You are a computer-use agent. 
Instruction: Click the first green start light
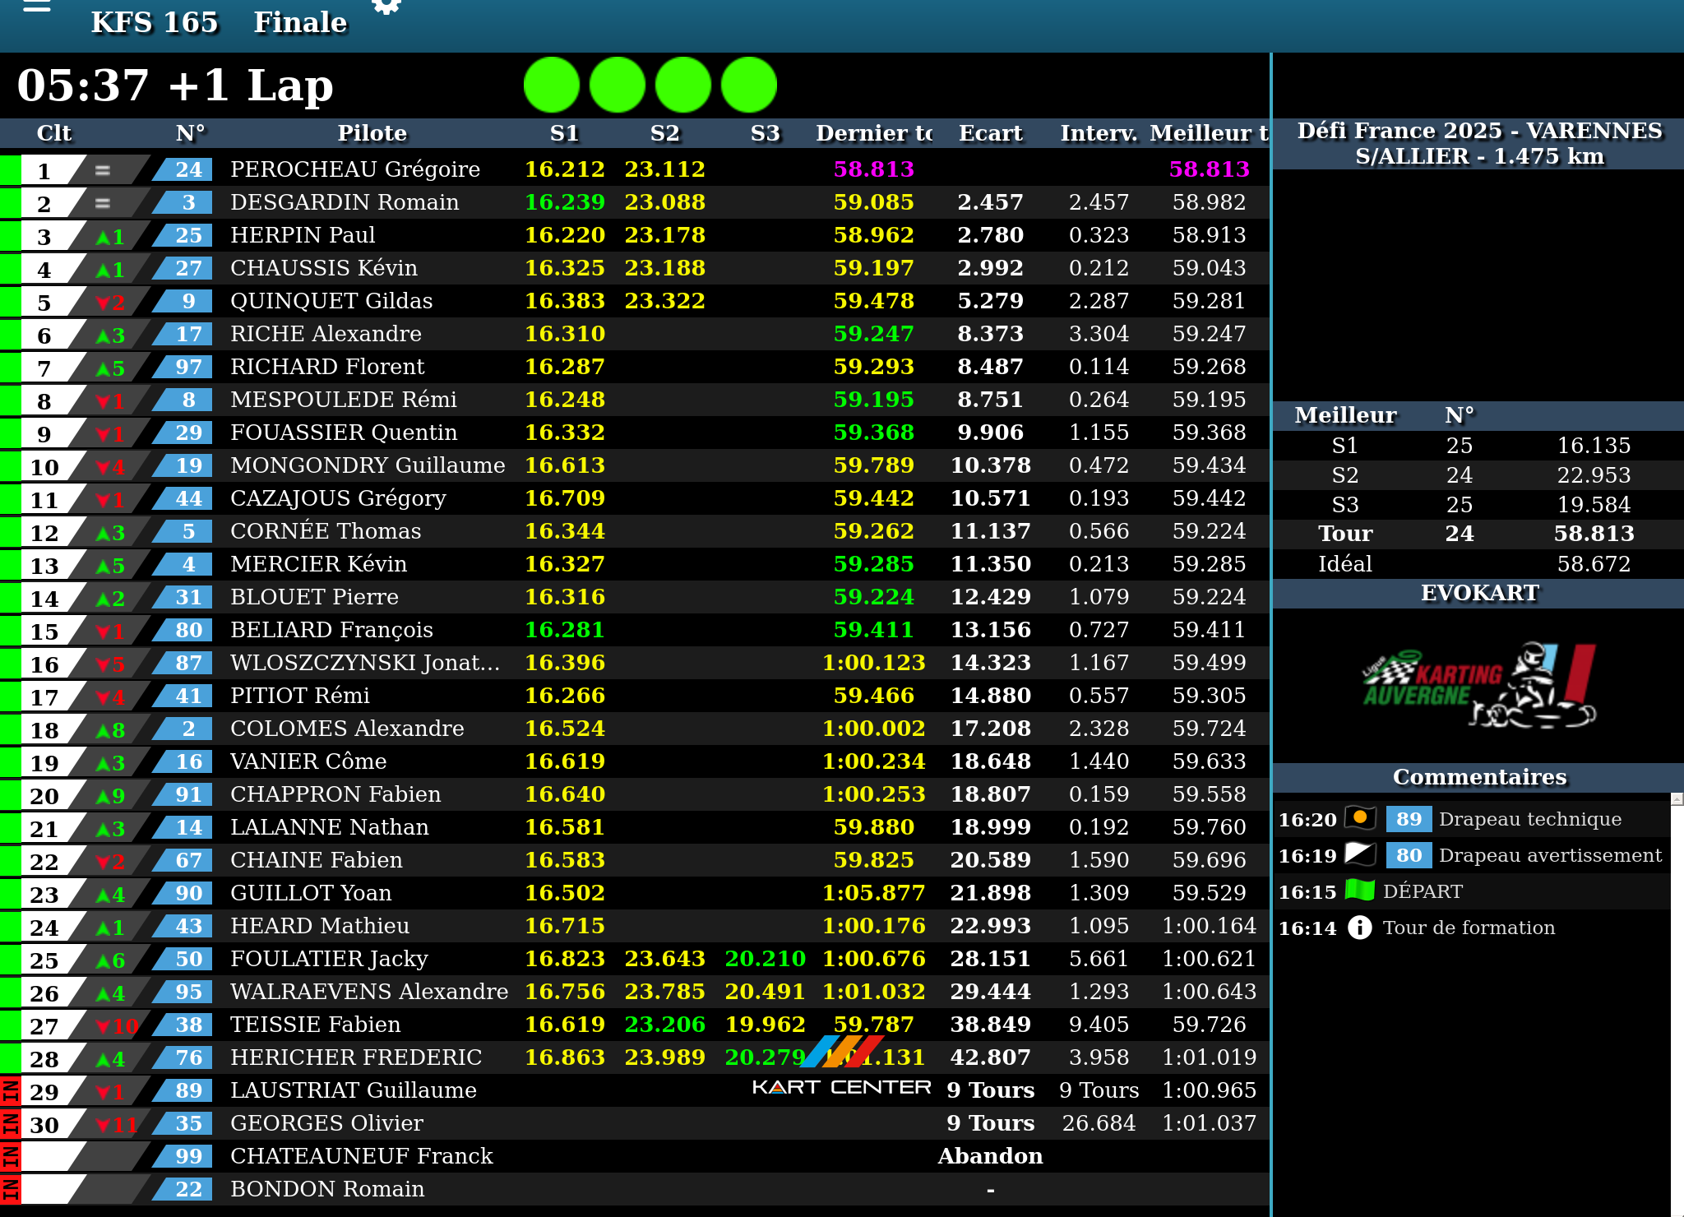[552, 85]
